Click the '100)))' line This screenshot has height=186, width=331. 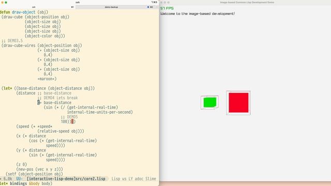pos(68,121)
